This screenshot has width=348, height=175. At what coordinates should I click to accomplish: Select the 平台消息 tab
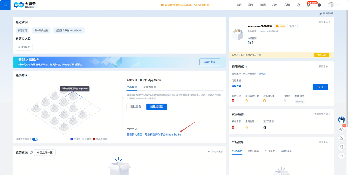click(270, 151)
